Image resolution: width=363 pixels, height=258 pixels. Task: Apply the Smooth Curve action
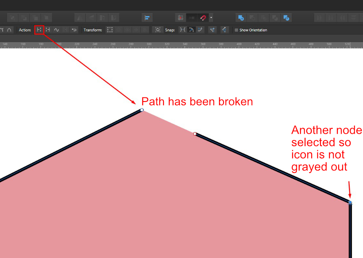point(56,30)
